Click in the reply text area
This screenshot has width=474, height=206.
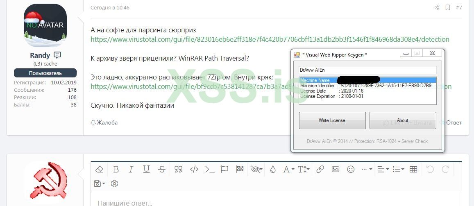click(276, 199)
